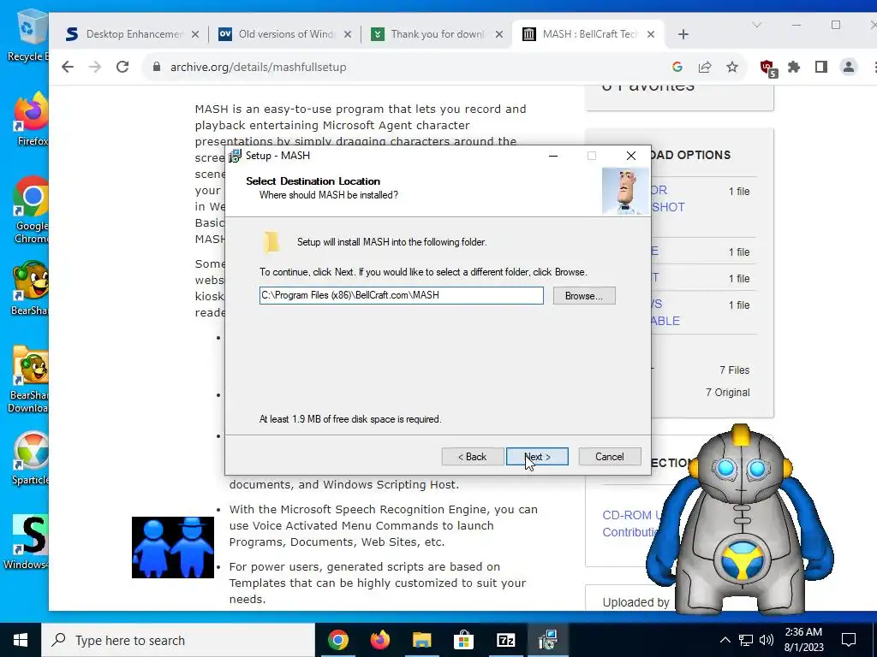Share this page icon
The height and width of the screenshot is (657, 877).
(705, 67)
